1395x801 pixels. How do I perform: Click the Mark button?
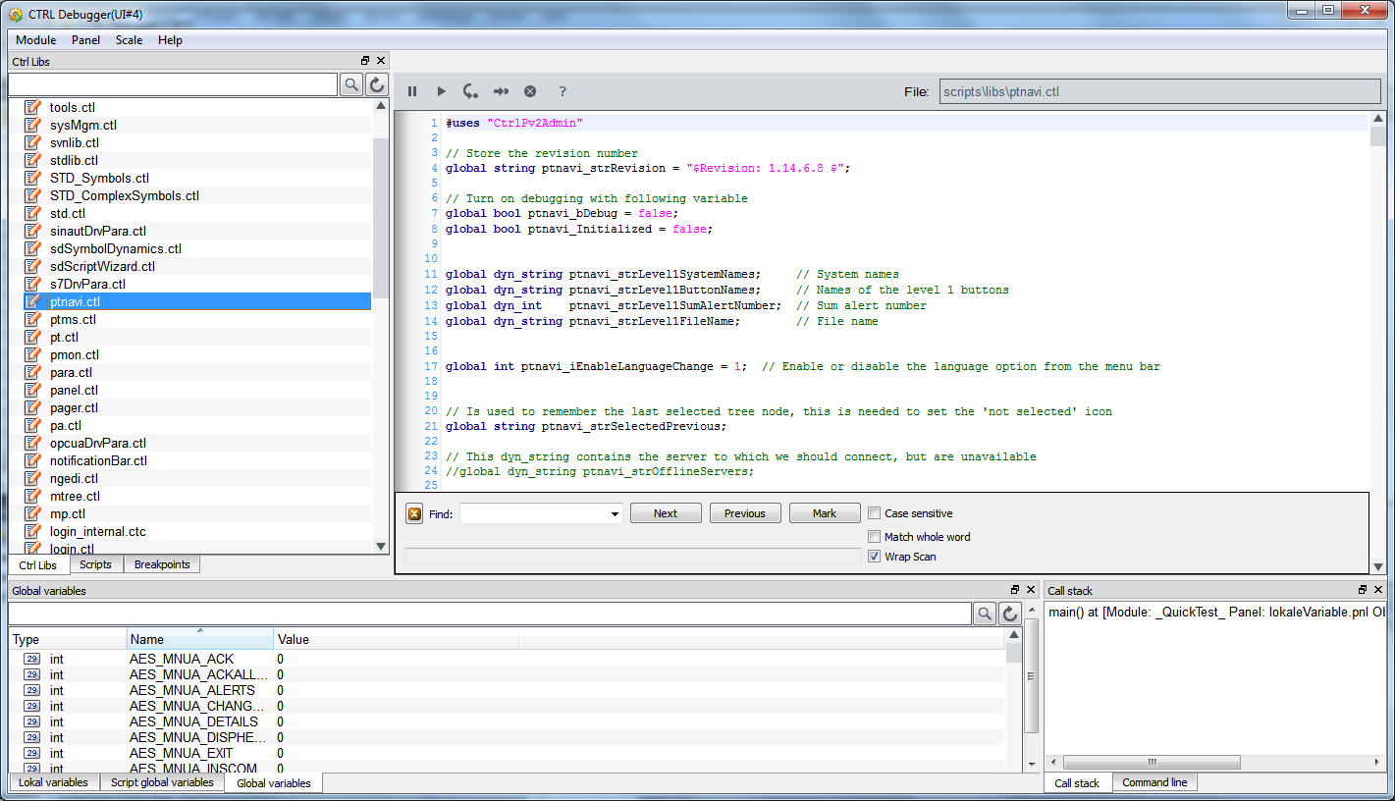(x=825, y=513)
